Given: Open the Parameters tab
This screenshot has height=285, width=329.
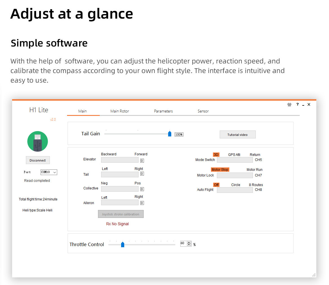Looking at the screenshot, I should [163, 111].
